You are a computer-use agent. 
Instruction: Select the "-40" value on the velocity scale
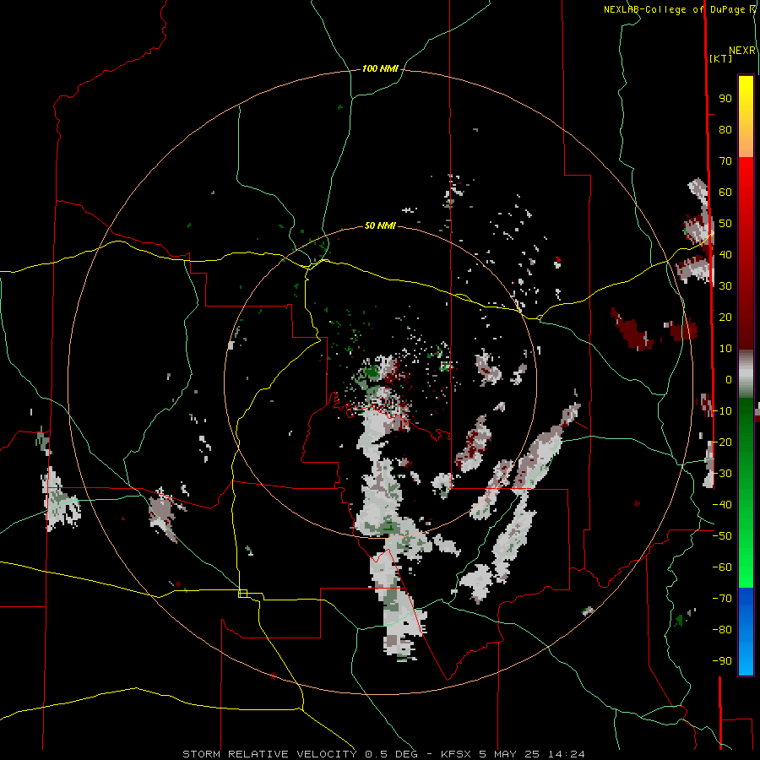point(722,505)
